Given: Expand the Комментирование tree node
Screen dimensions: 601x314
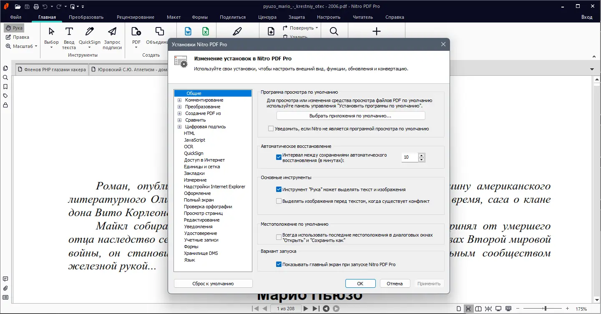Looking at the screenshot, I should pyautogui.click(x=180, y=100).
